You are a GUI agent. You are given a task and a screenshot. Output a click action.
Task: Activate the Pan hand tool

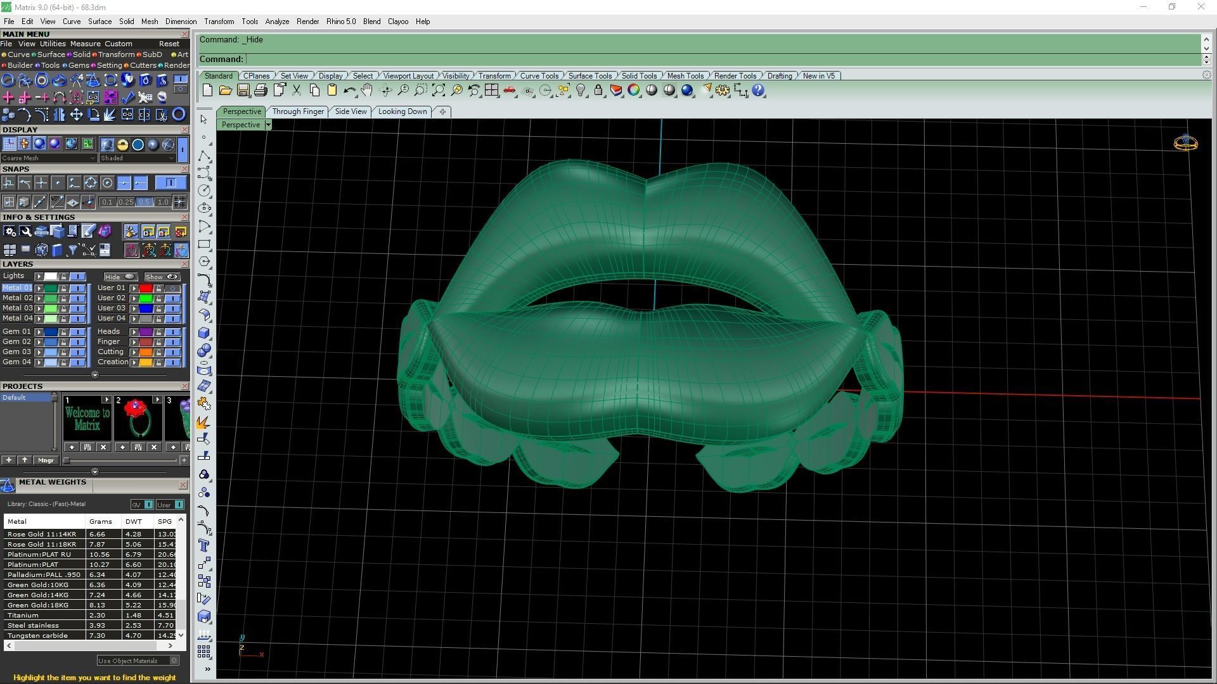367,91
